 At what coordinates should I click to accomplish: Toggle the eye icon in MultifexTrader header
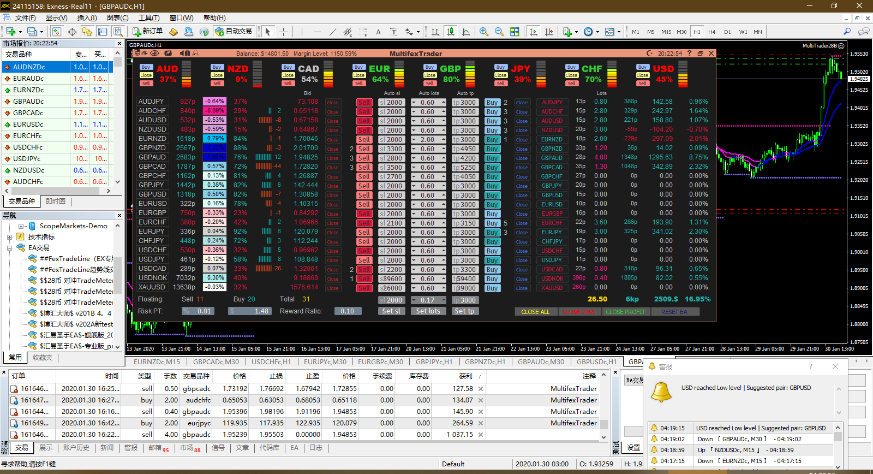[154, 53]
